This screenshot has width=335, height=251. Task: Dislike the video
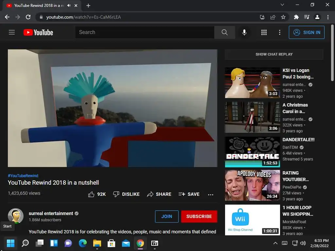click(126, 194)
